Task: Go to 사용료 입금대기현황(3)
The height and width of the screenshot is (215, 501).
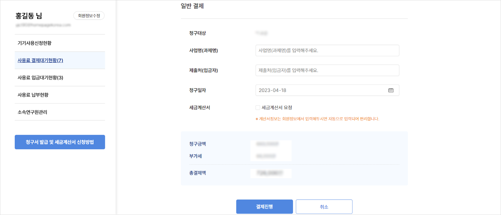Action: tap(40, 78)
